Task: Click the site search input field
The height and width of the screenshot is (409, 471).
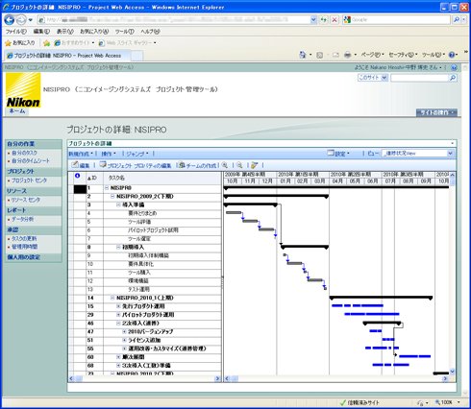Action: [x=419, y=78]
